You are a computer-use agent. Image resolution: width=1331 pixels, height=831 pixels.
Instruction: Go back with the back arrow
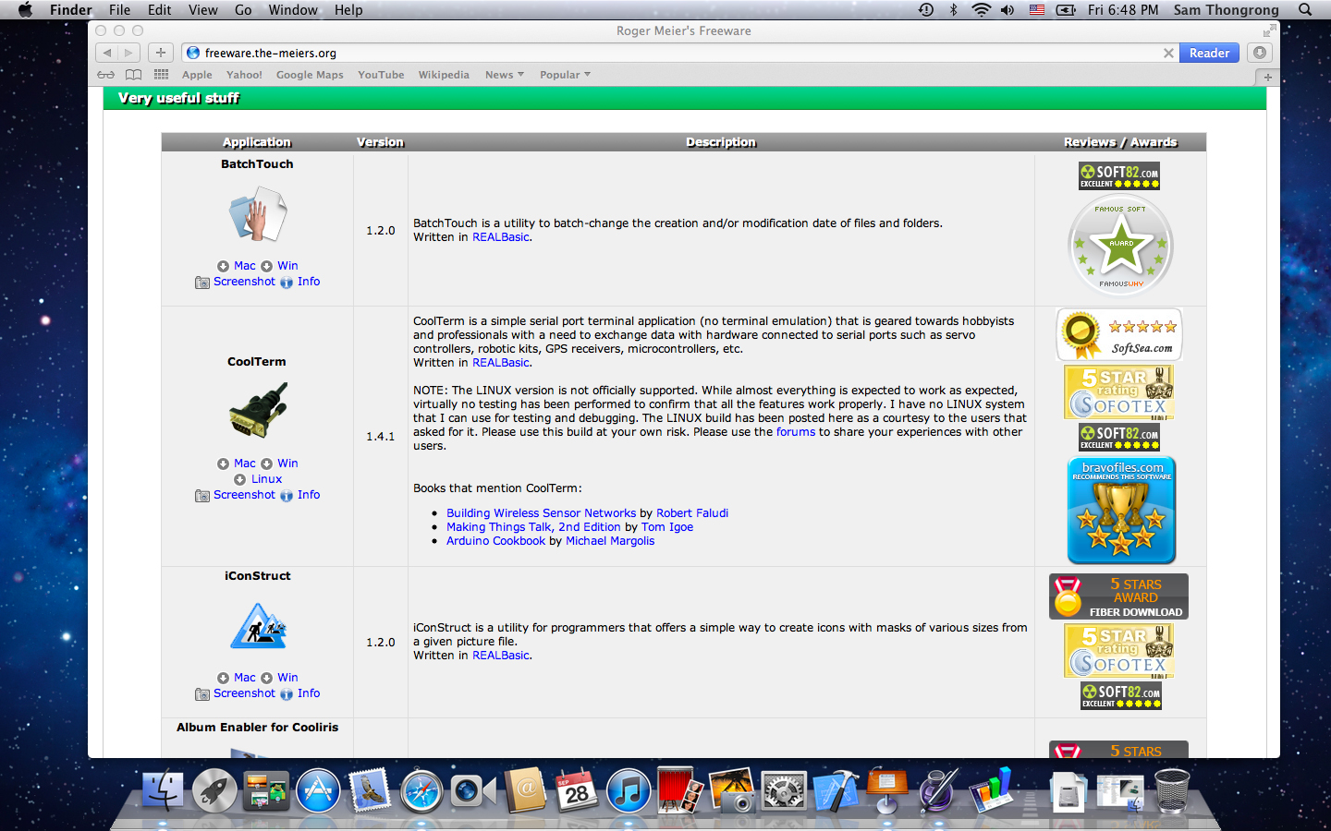[x=107, y=53]
